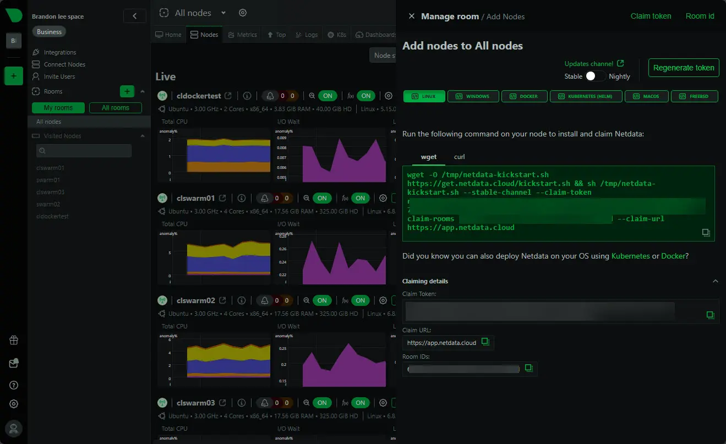The image size is (726, 444).
Task: Open cldockertest node via its external link icon
Action: pos(228,96)
